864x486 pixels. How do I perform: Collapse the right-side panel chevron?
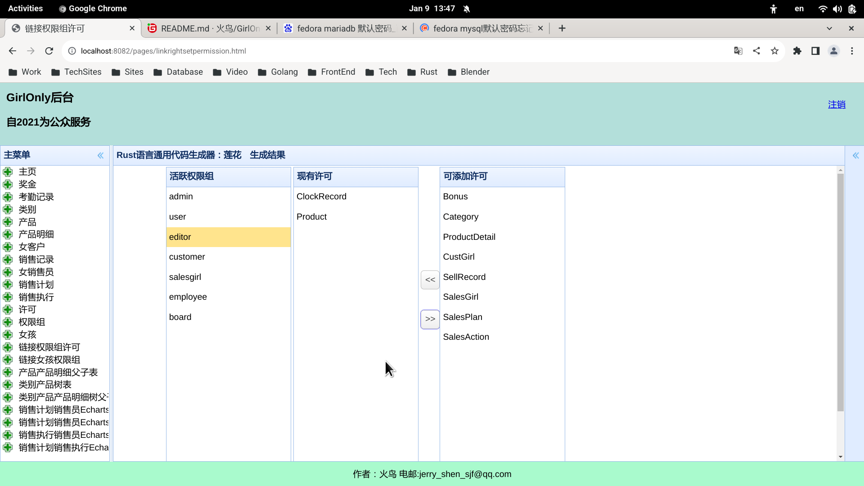pyautogui.click(x=855, y=155)
